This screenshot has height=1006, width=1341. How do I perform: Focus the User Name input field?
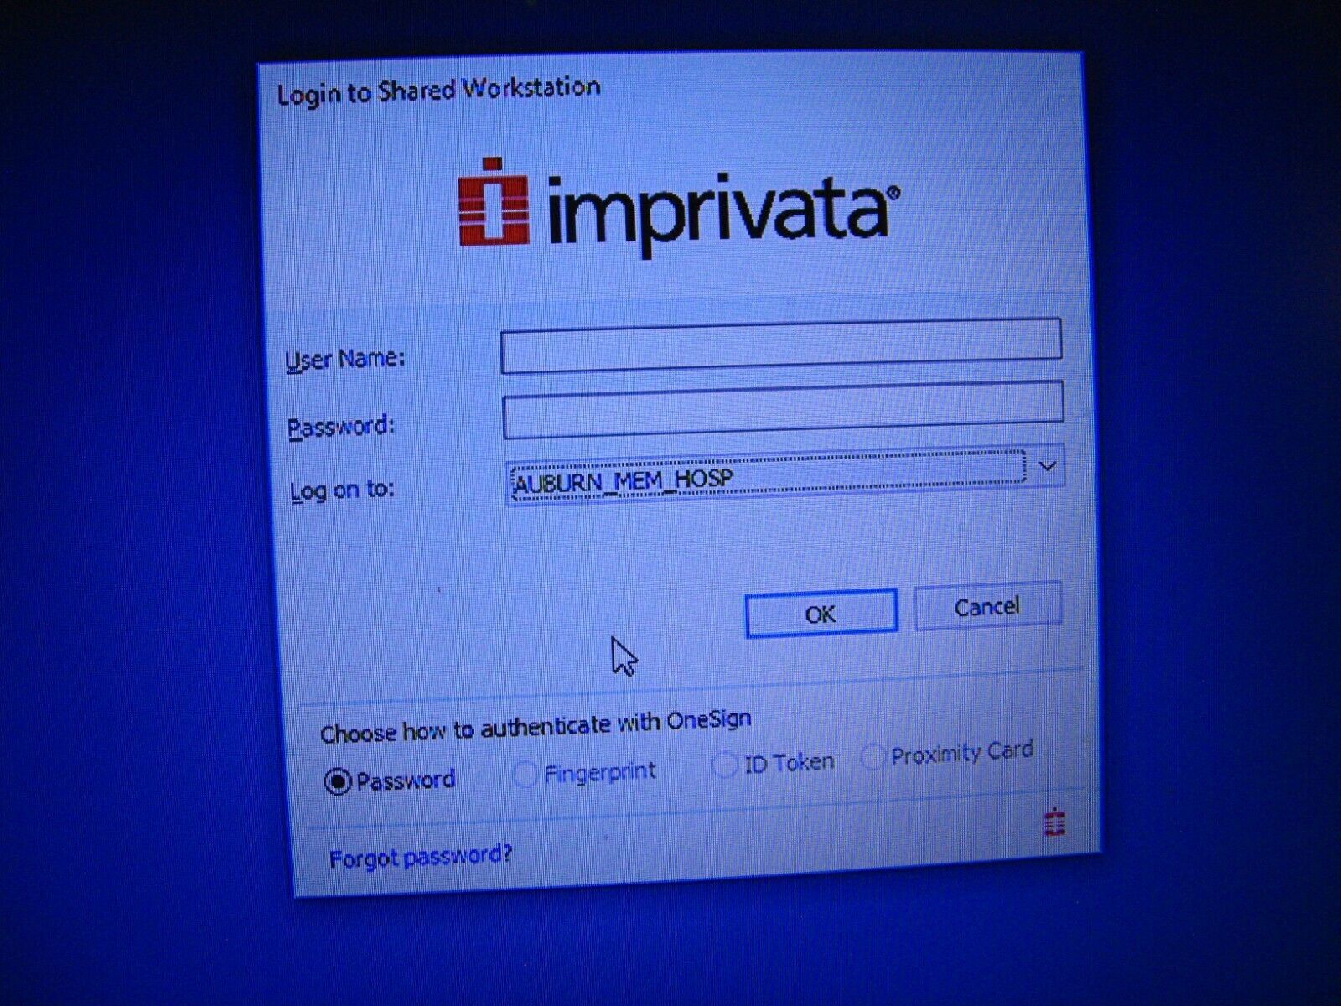coord(781,345)
